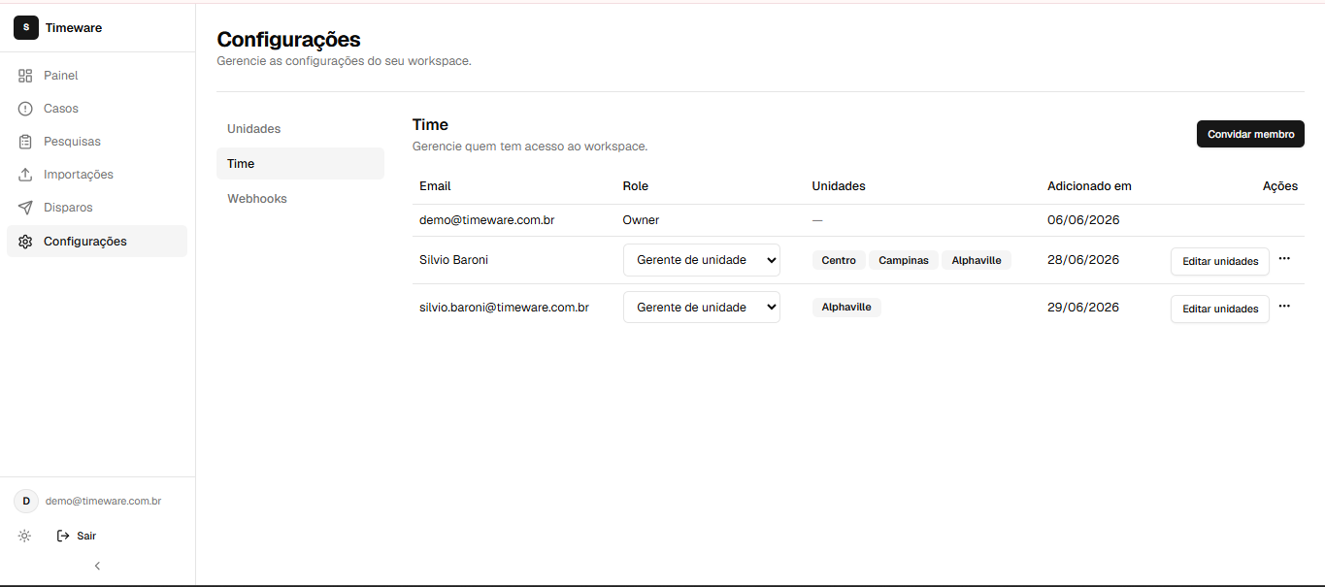Click Editar unidades for silvio.baroni@timeware.com.br
This screenshot has height=587, width=1325.
click(x=1220, y=309)
